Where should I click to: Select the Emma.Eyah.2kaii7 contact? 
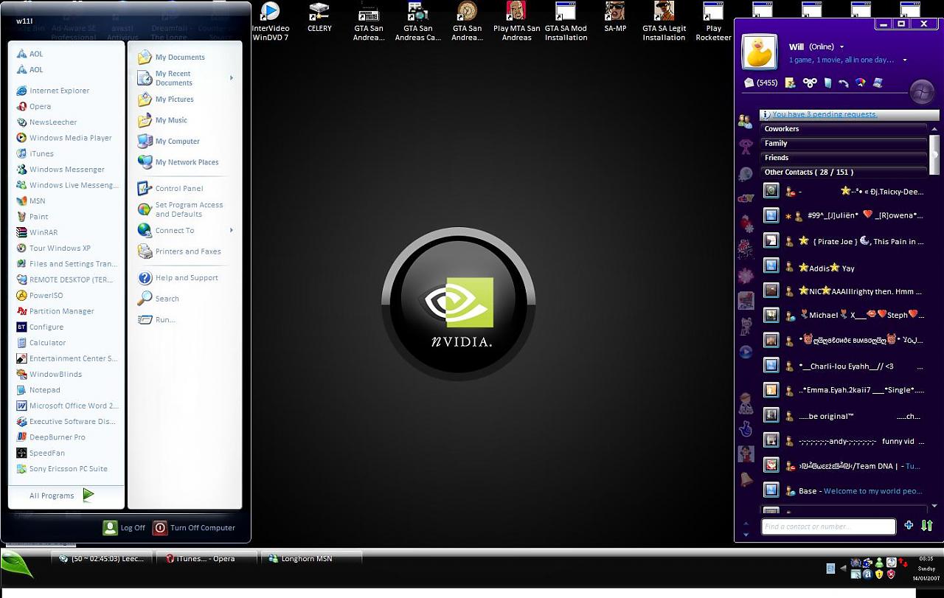point(843,391)
